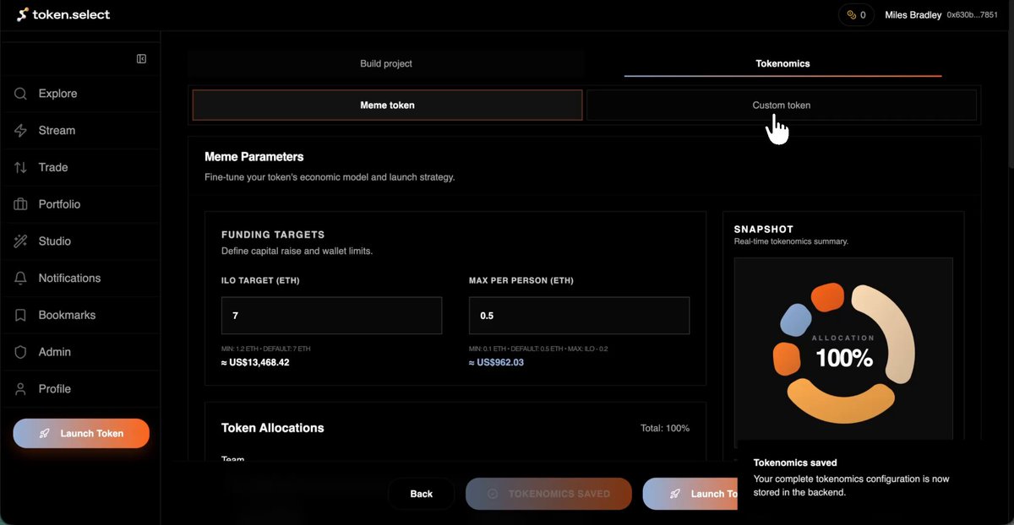
Task: Collapse the sidebar with the panel icon
Action: tap(141, 59)
